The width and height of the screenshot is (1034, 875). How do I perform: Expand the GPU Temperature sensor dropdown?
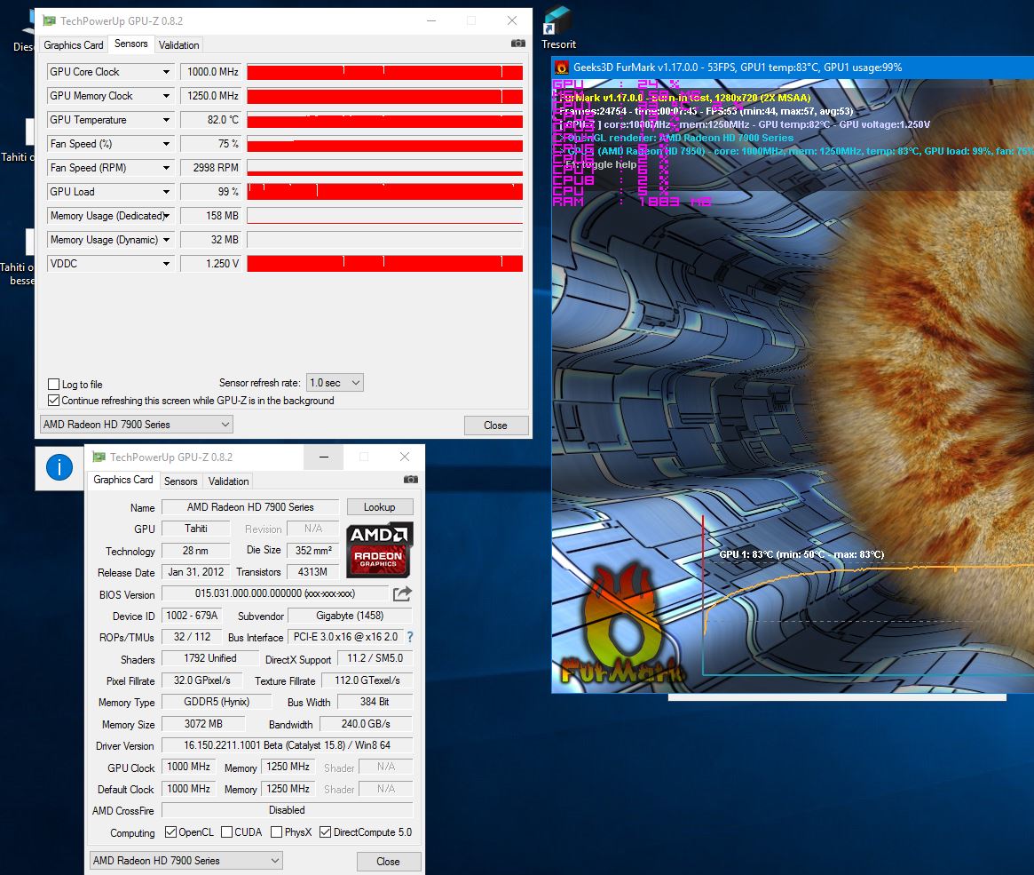pos(166,120)
